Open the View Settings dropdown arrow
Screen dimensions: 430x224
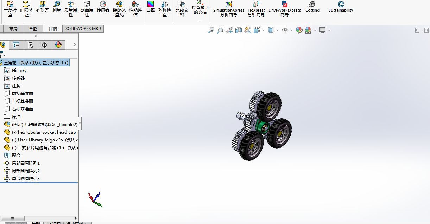[329, 31]
